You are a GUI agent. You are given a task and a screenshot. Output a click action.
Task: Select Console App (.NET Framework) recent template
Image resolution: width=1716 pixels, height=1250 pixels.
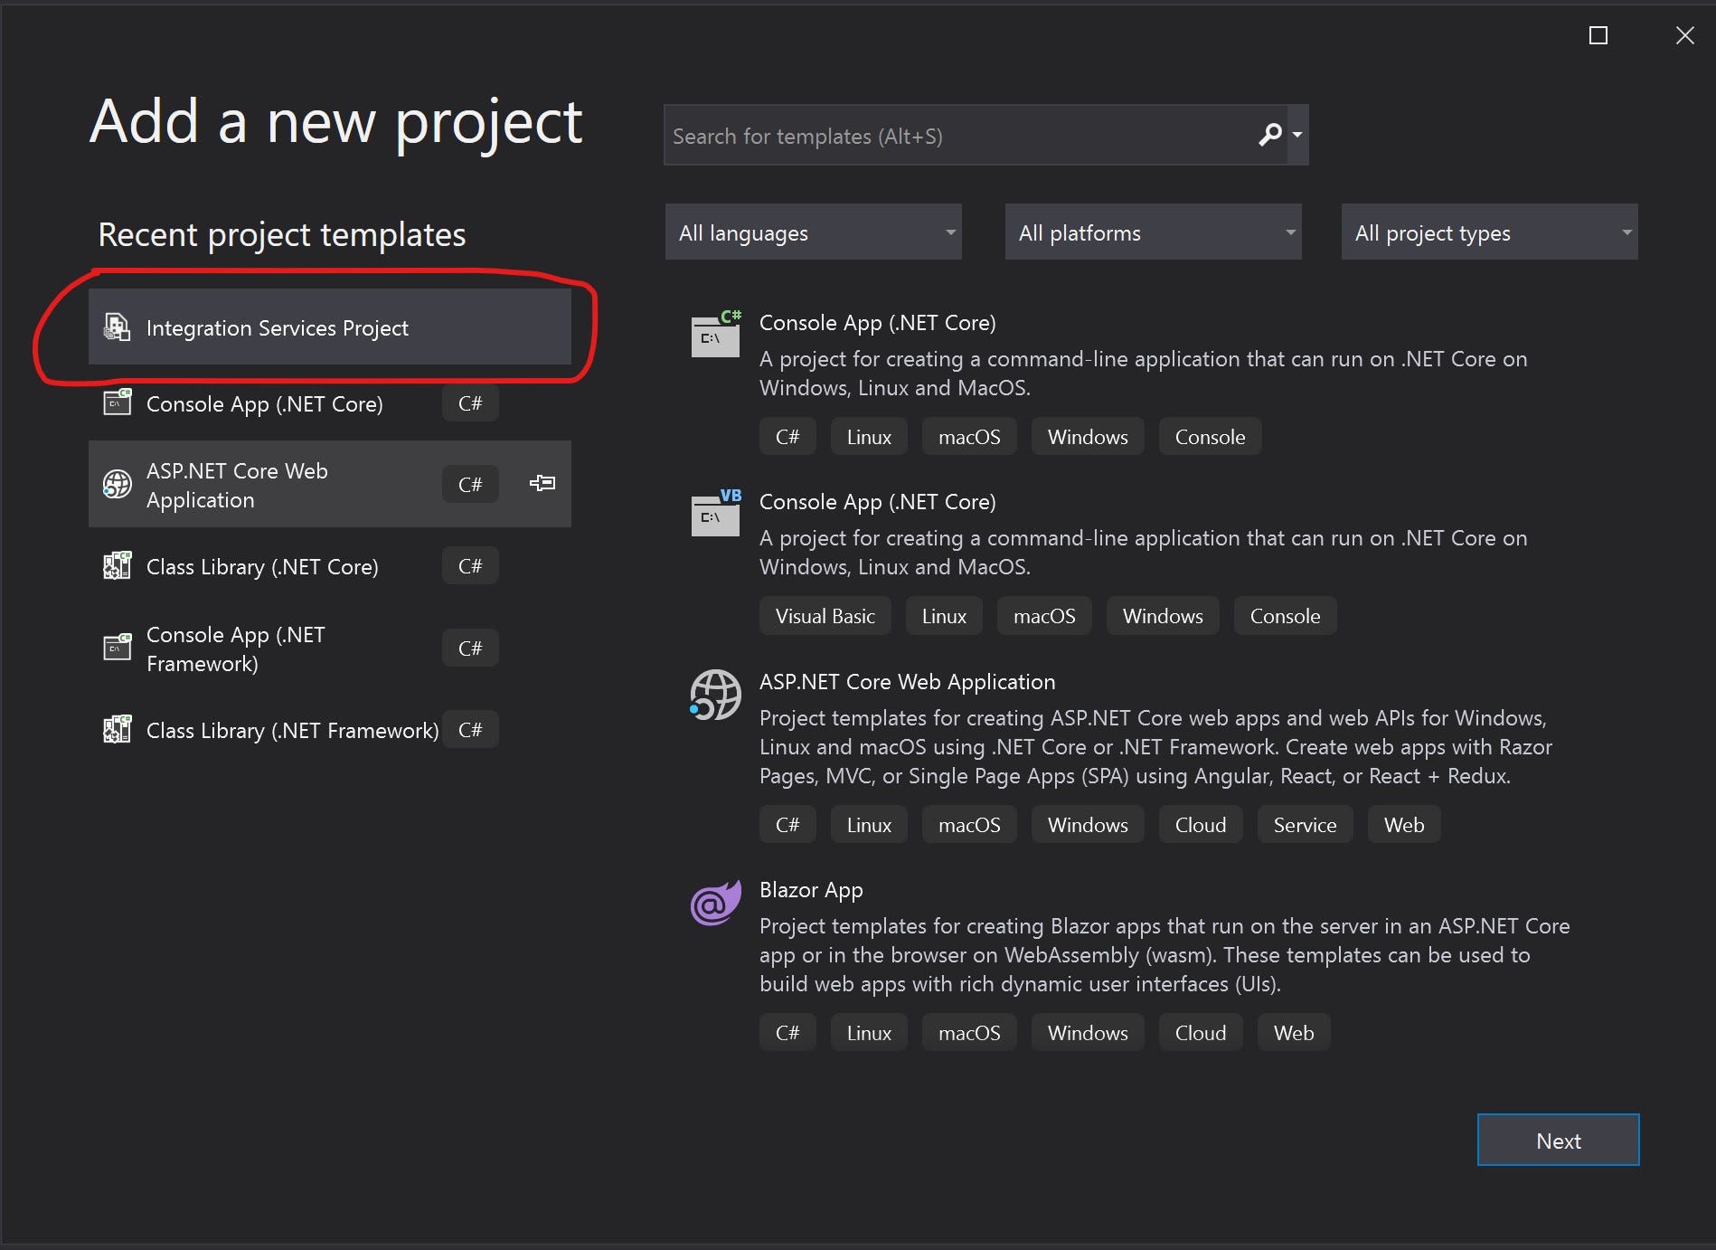click(330, 649)
